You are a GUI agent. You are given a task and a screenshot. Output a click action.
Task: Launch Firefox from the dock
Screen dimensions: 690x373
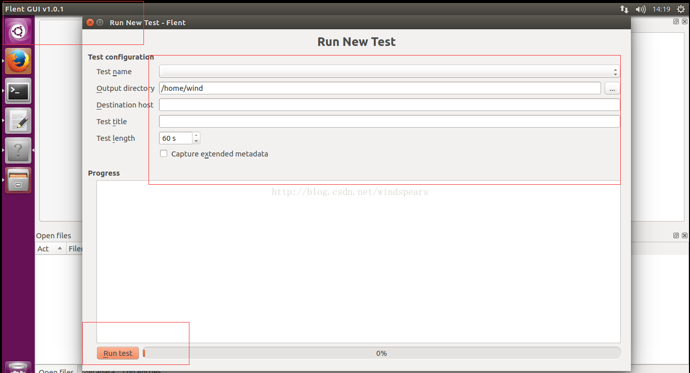[18, 62]
